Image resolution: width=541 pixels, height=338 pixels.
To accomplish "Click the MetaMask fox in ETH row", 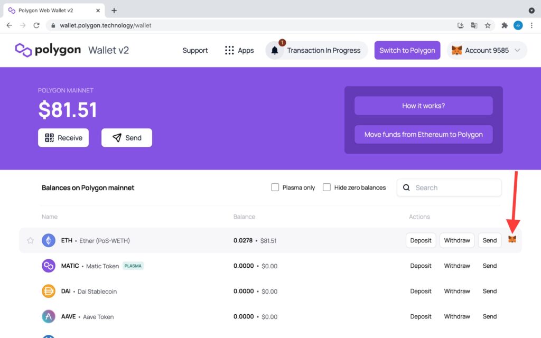I will [512, 239].
